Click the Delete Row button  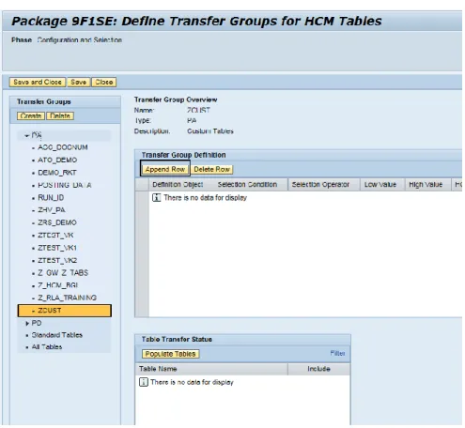211,169
